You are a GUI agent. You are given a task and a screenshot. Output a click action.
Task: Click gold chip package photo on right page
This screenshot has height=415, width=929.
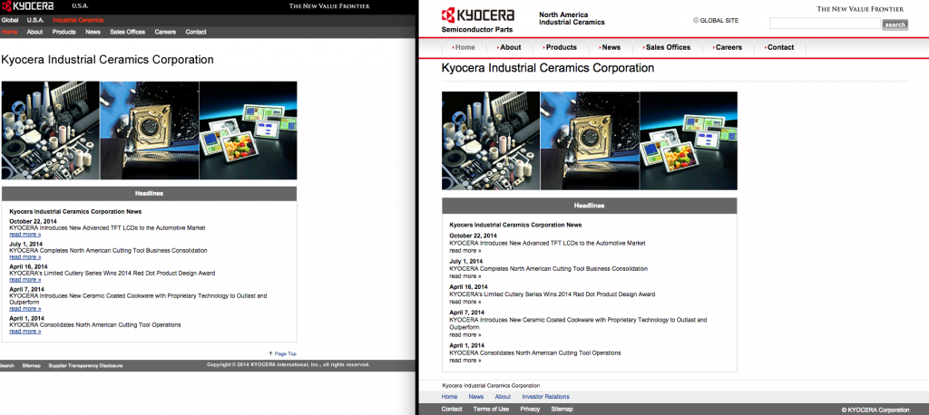coord(590,140)
